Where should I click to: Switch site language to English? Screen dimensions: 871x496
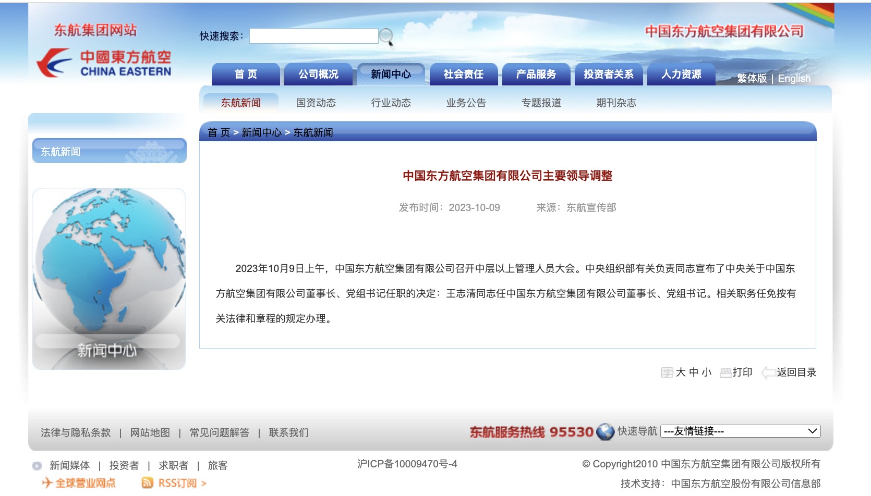794,79
